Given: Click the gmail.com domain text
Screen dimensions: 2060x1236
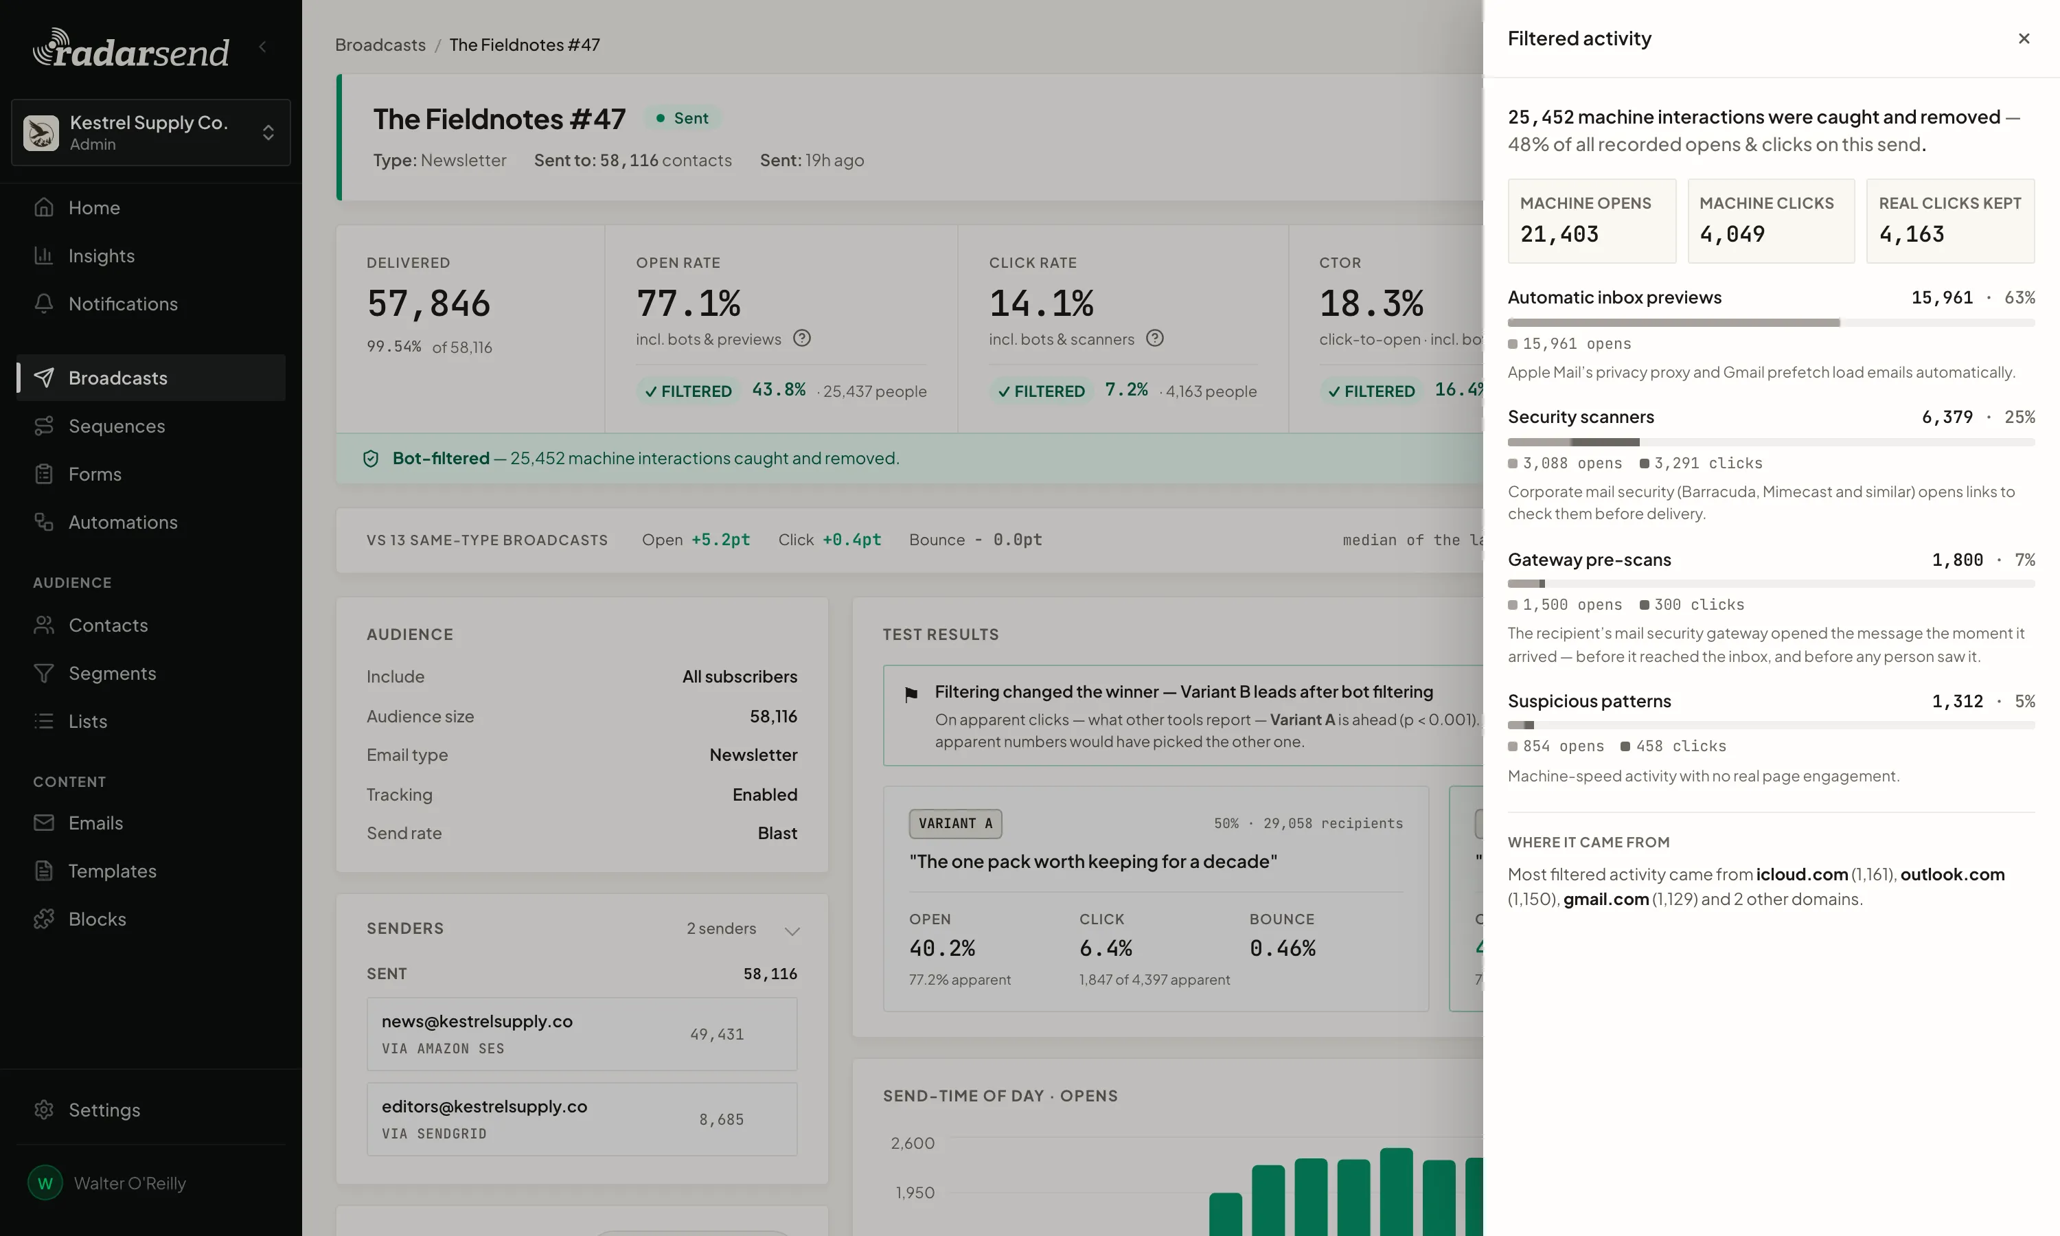Looking at the screenshot, I should tap(1606, 900).
